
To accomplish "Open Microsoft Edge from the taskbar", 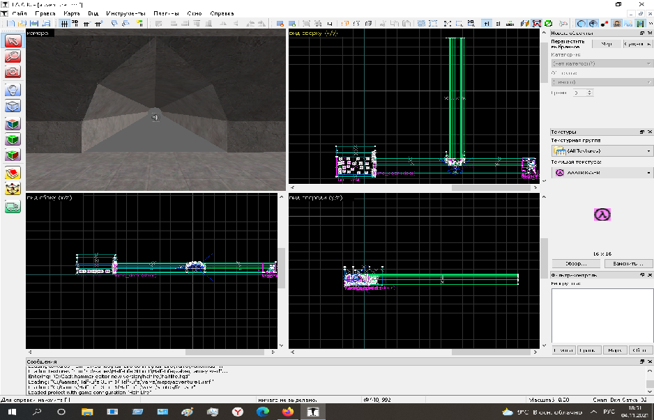I will [x=263, y=412].
